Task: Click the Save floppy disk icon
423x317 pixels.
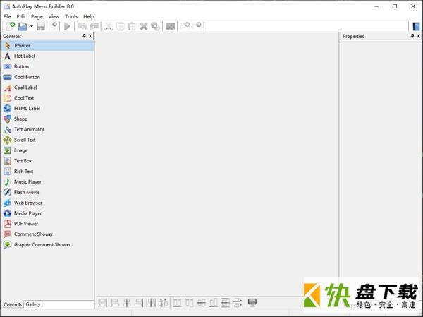Action: pos(41,26)
